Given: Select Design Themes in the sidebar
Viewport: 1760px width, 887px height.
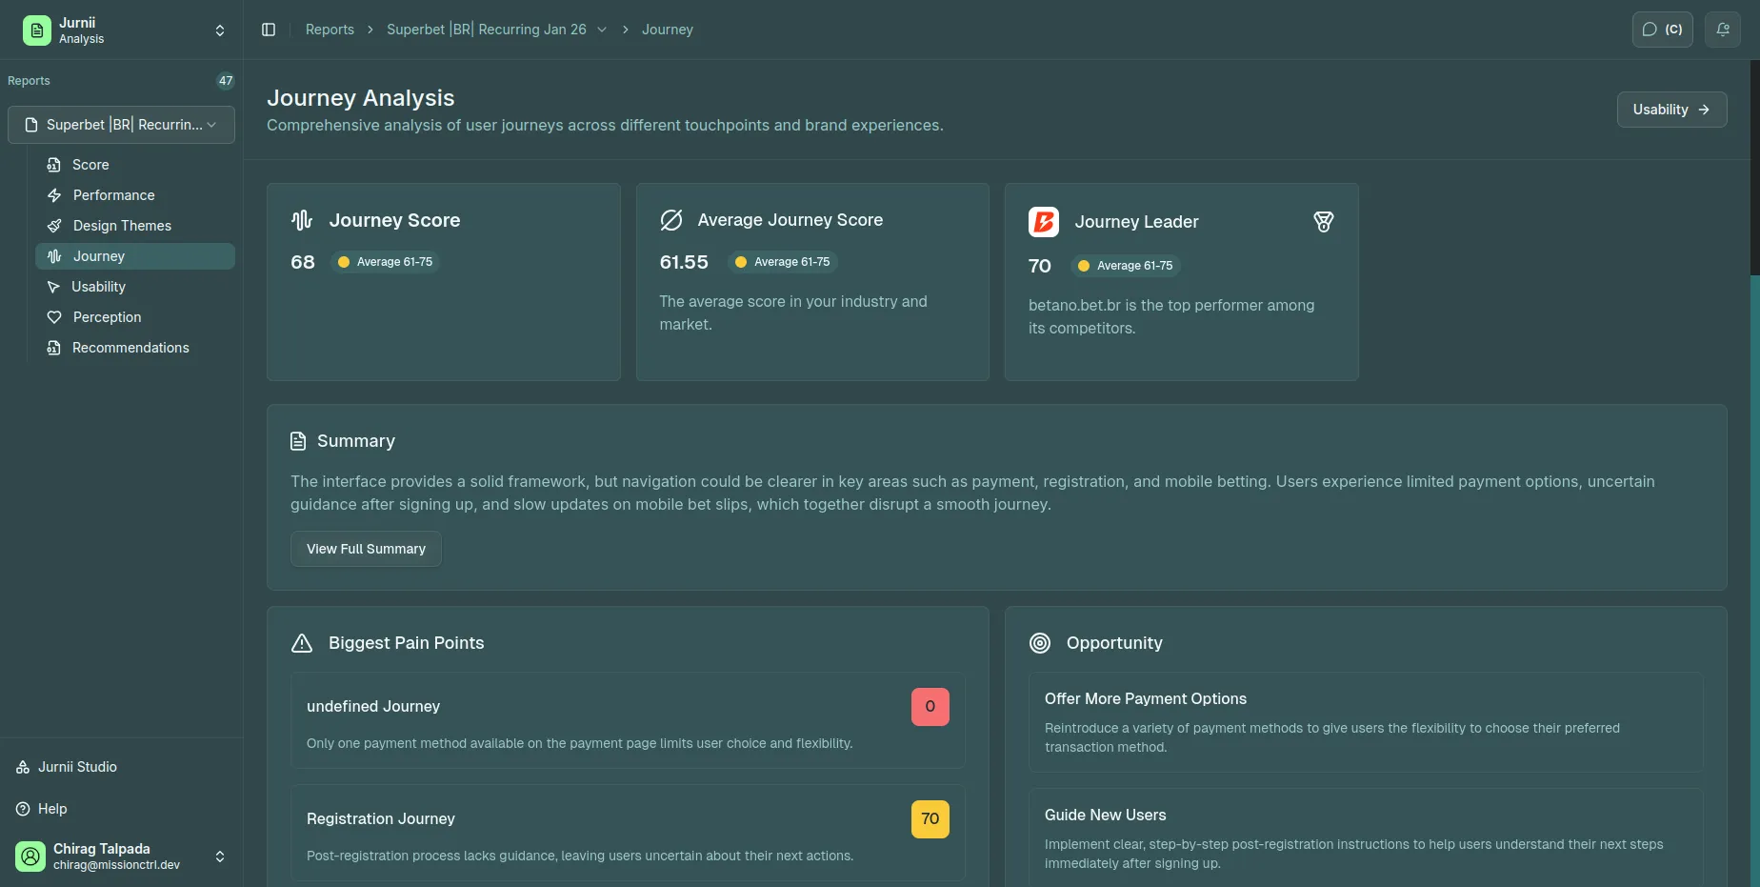Looking at the screenshot, I should tap(122, 226).
